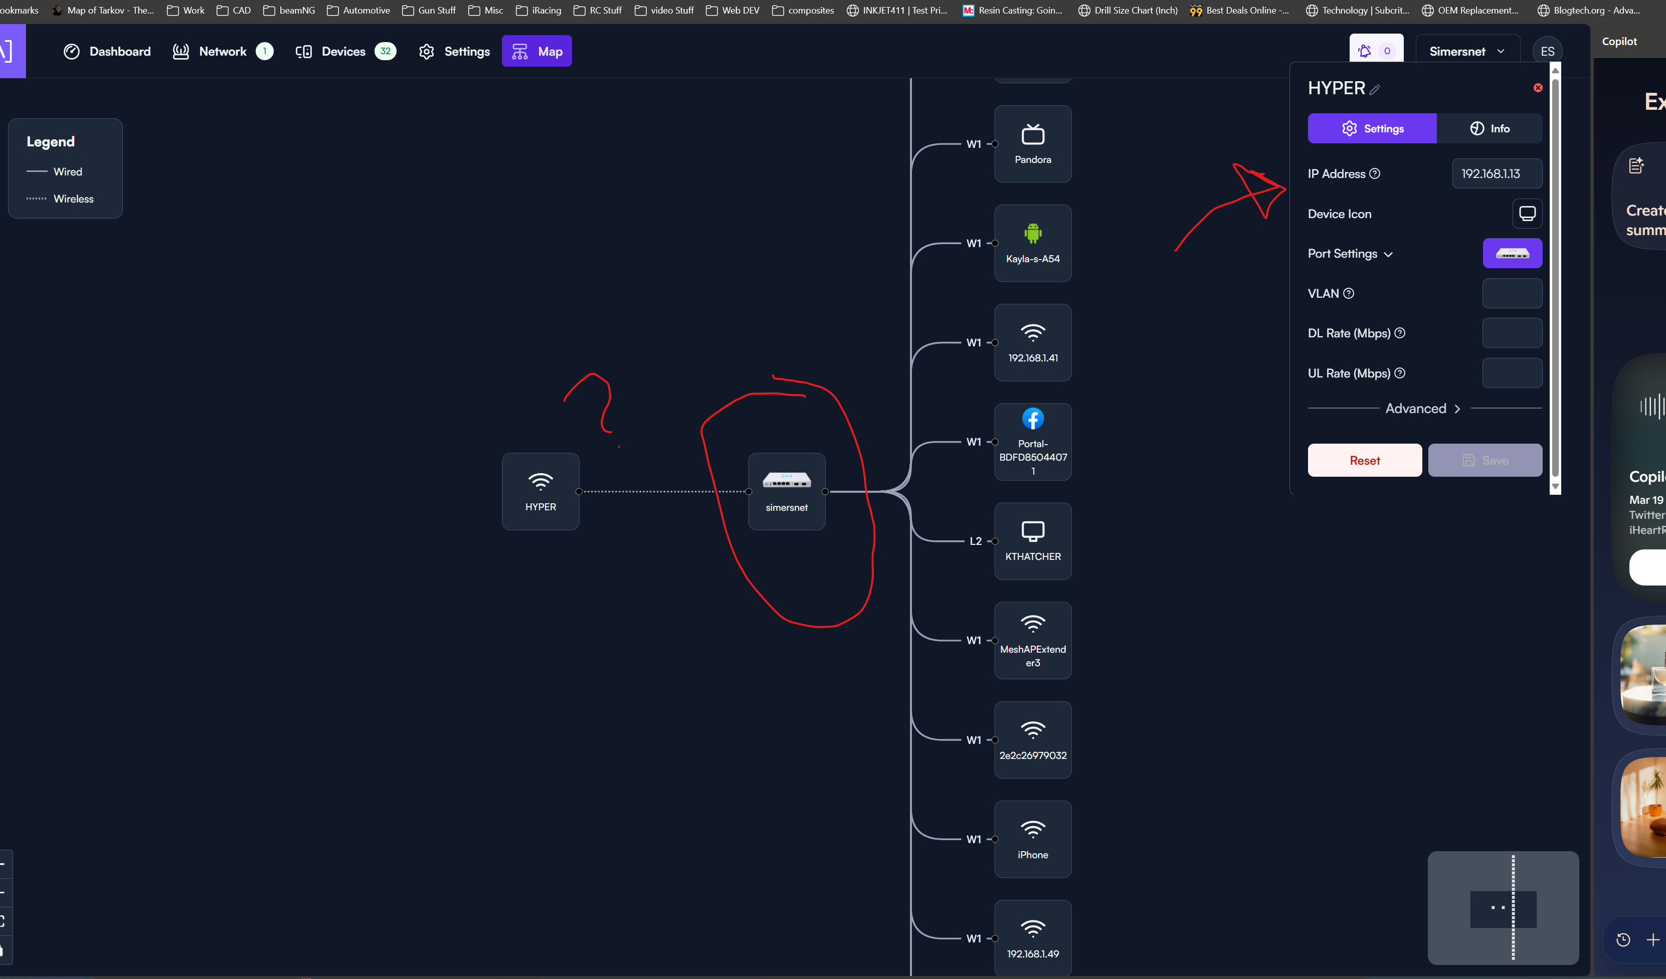Select the 192.168.1.49 wireless node

[x=1033, y=938]
